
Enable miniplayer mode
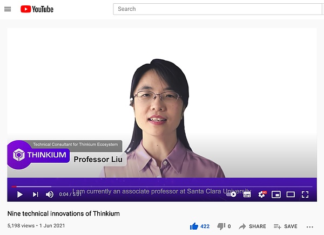click(276, 195)
